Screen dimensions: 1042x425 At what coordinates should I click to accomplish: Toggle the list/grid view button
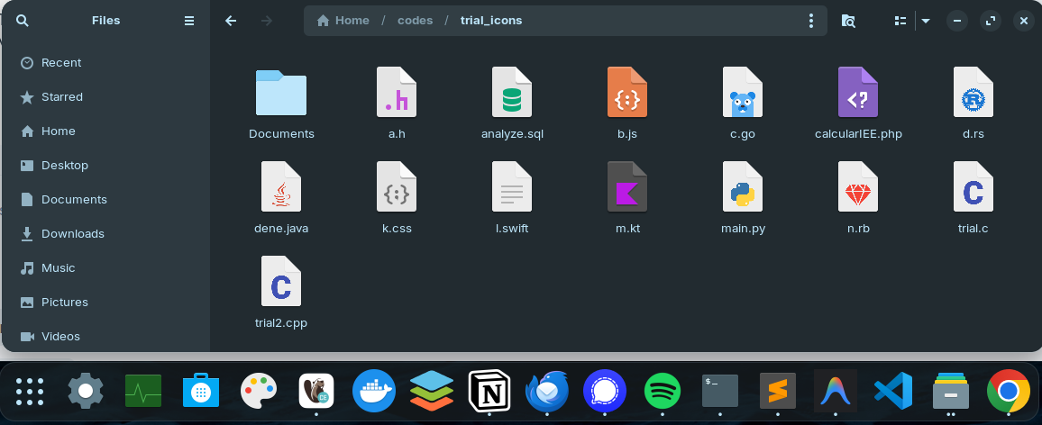899,21
